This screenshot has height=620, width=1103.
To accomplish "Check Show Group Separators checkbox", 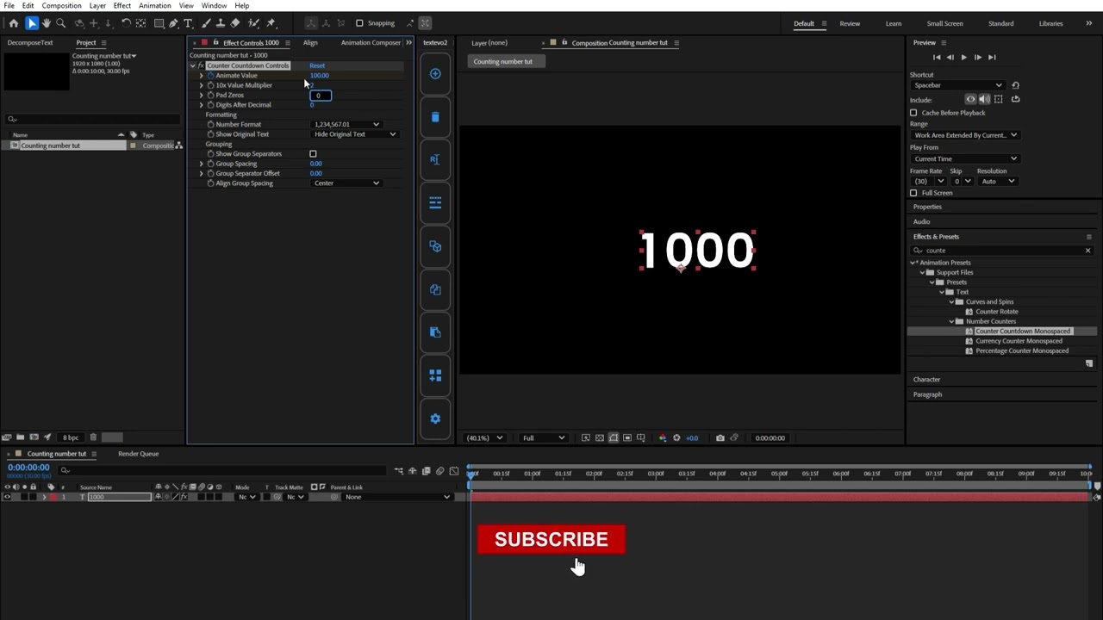I will click(313, 154).
